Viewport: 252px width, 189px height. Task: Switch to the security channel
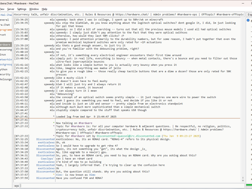(5, 74)
